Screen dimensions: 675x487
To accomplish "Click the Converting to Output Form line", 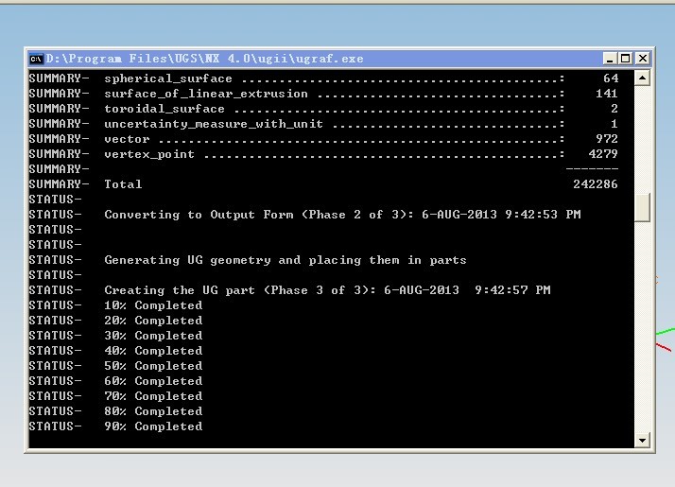I will 341,215.
